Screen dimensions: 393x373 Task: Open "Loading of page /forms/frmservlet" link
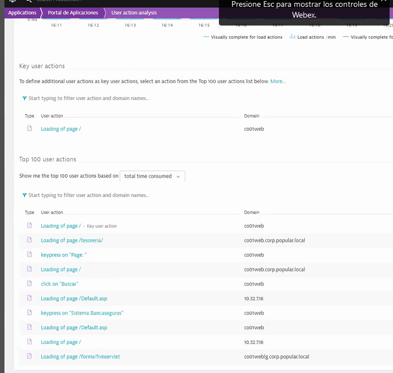(x=81, y=357)
